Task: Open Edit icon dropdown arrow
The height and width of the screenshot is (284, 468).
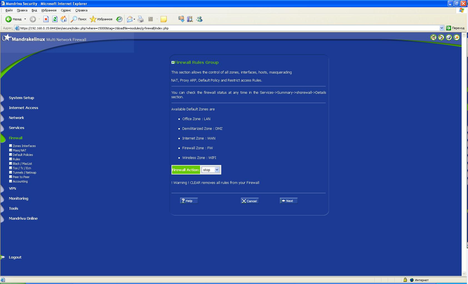Action: [157, 19]
